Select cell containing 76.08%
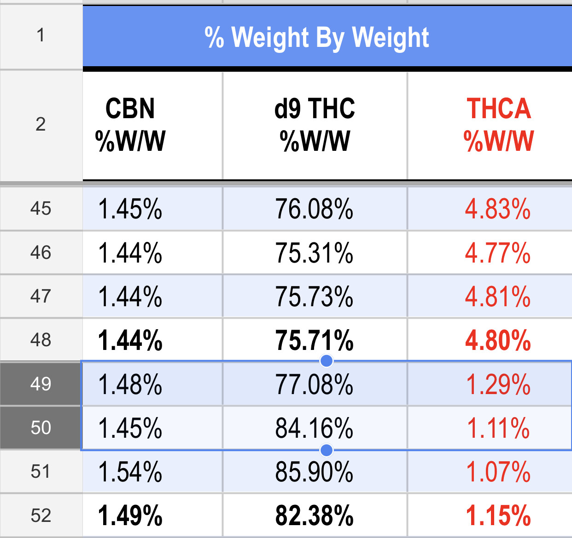The image size is (572, 538). [315, 209]
